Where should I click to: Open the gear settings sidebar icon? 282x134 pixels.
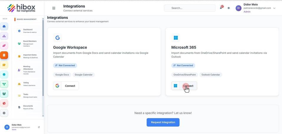tap(4, 113)
